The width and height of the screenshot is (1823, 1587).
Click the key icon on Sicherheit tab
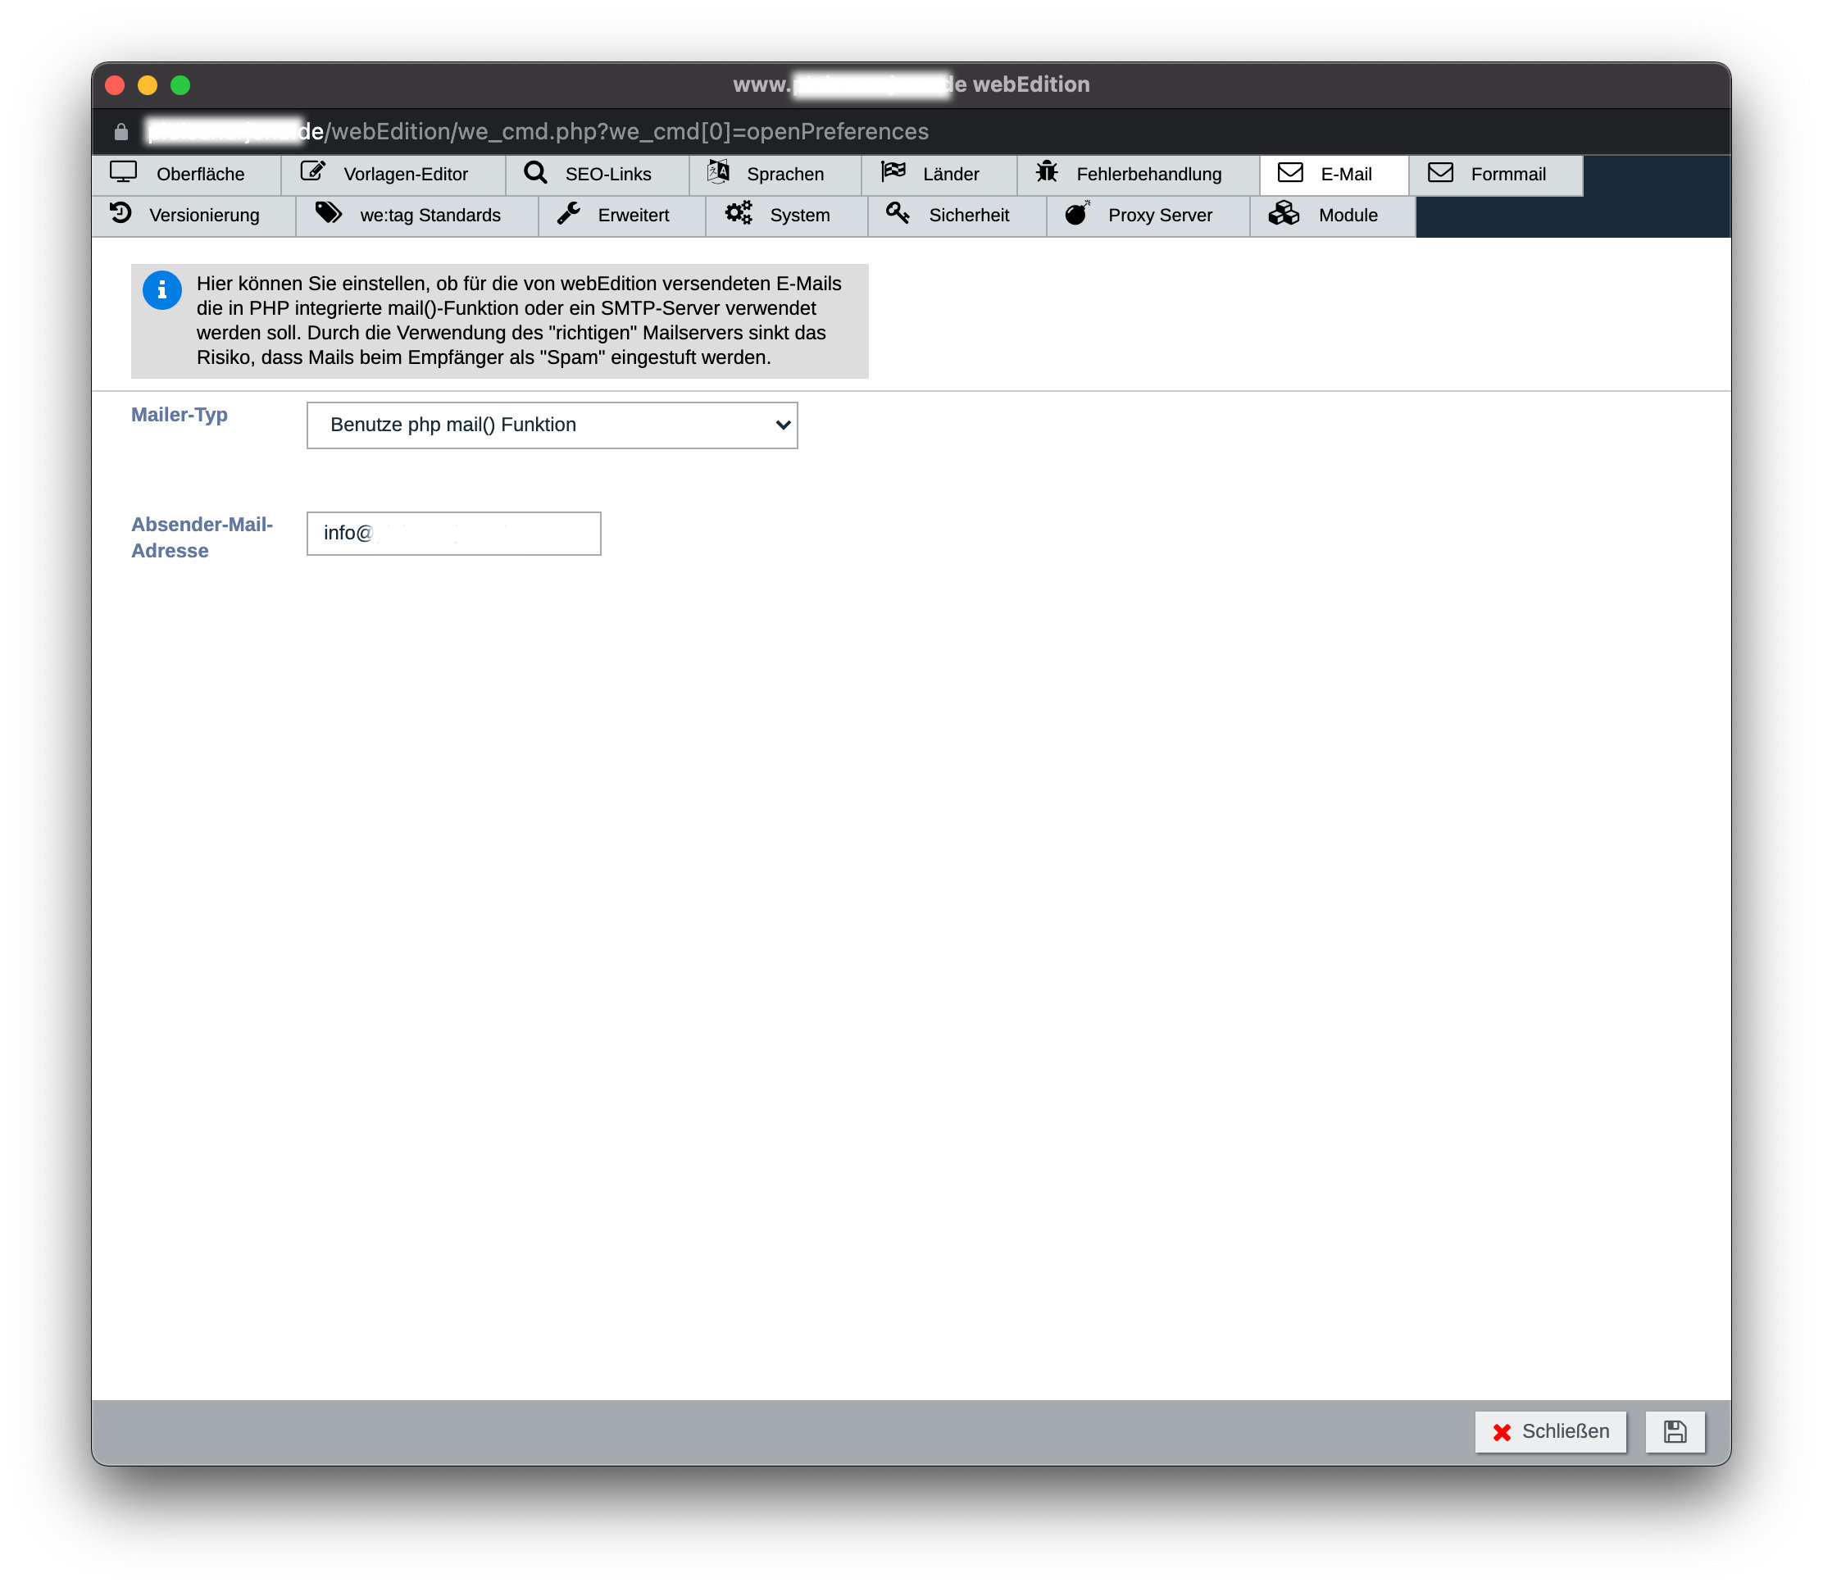(898, 212)
